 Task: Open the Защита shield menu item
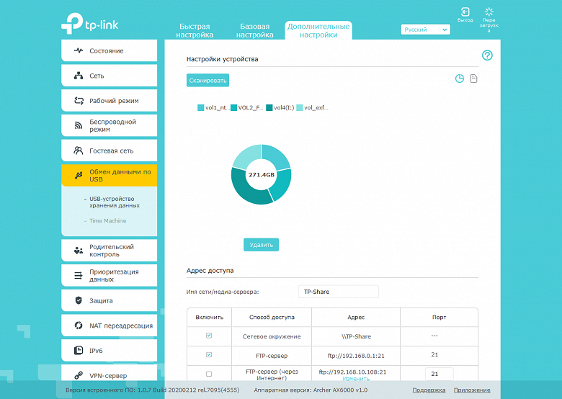[110, 300]
